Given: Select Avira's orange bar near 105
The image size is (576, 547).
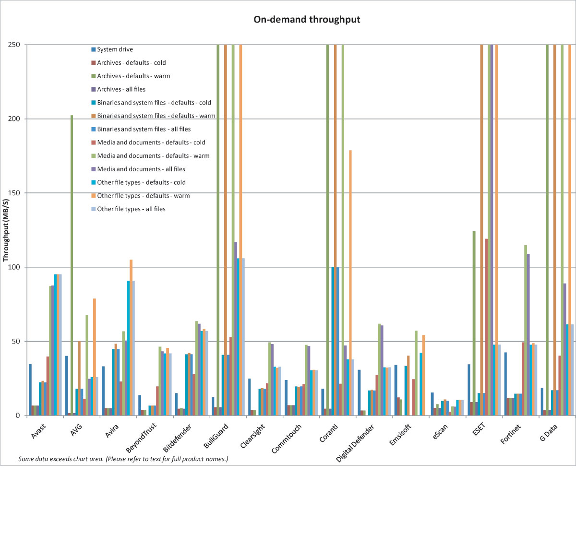Looking at the screenshot, I should coord(131,338).
